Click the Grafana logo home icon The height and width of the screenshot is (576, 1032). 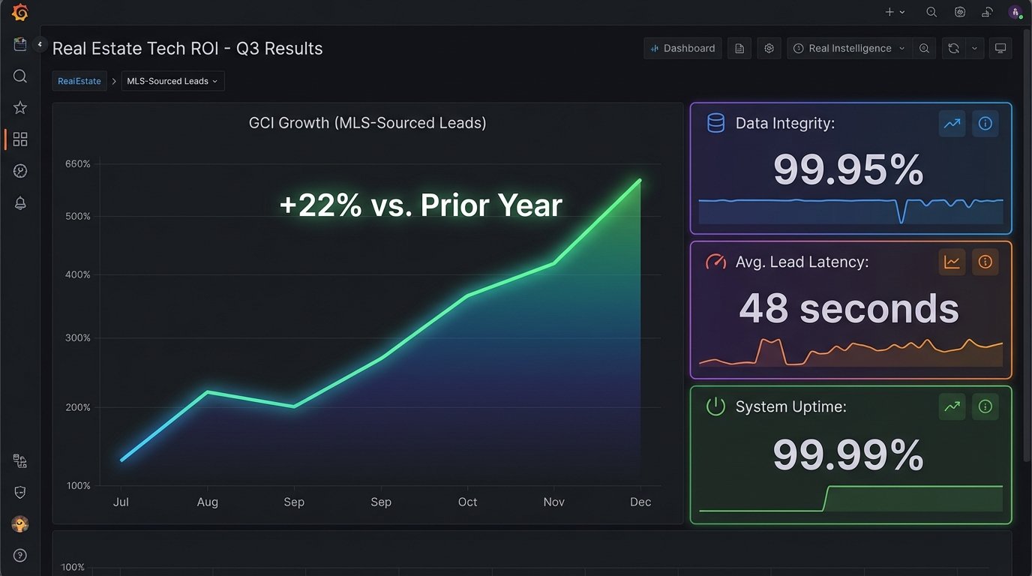coord(20,13)
